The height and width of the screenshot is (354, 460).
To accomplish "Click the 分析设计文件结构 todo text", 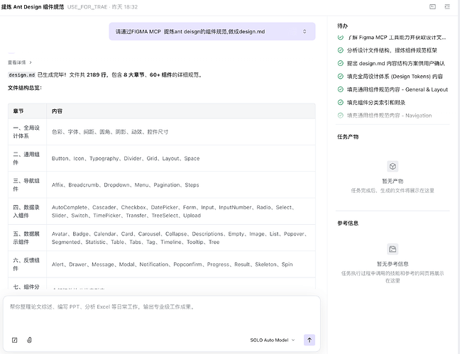I will point(392,50).
